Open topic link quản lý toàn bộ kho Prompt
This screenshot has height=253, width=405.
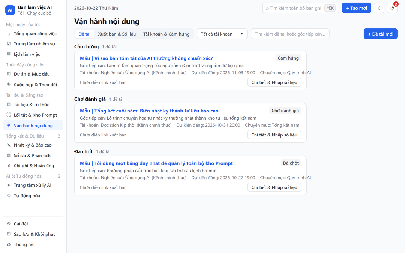(156, 163)
